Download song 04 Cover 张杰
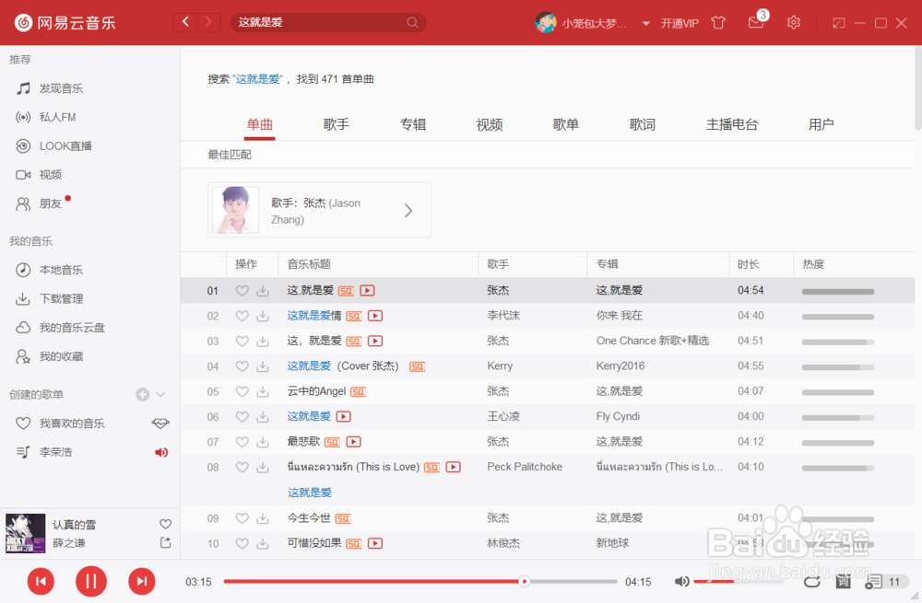Screen dimensions: 922x603 click(x=262, y=366)
